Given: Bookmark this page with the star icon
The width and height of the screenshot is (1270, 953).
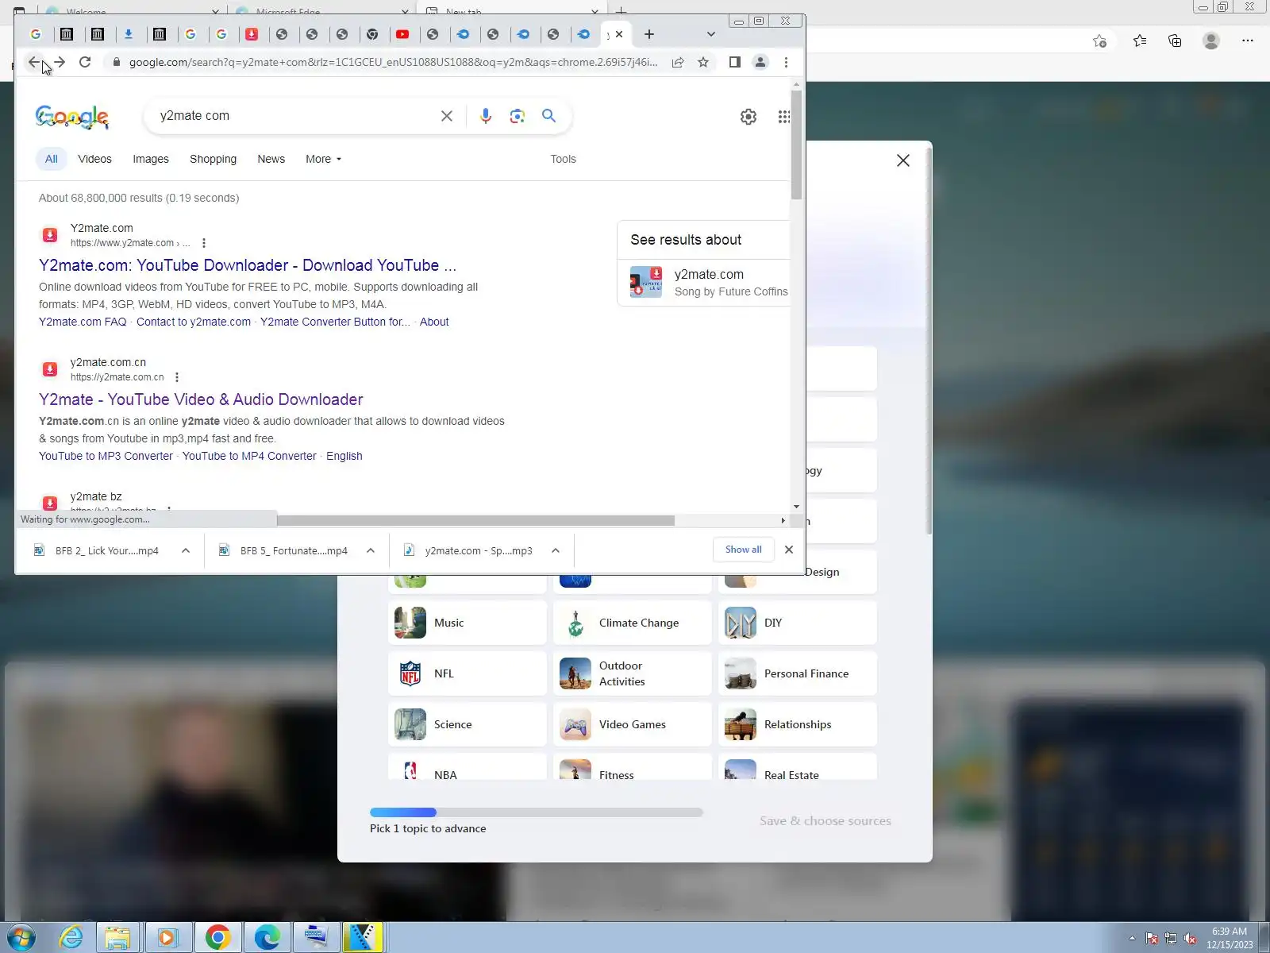Looking at the screenshot, I should pos(703,62).
